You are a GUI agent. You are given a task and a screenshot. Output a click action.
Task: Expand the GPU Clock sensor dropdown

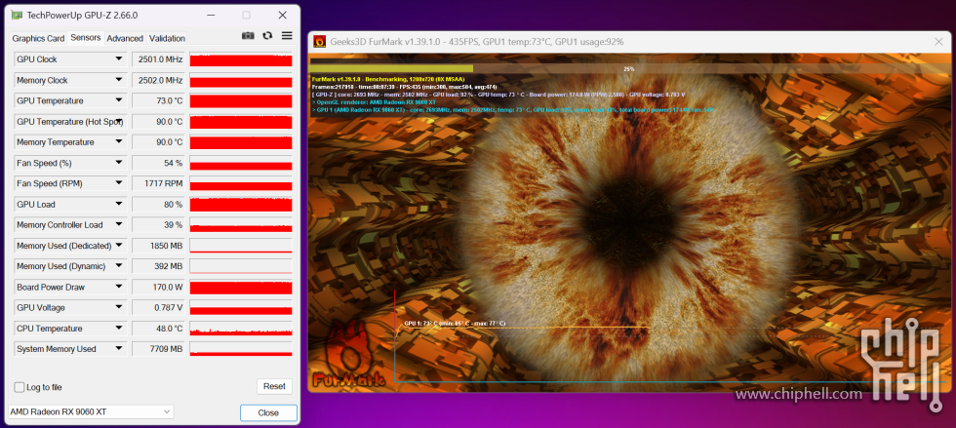(119, 59)
